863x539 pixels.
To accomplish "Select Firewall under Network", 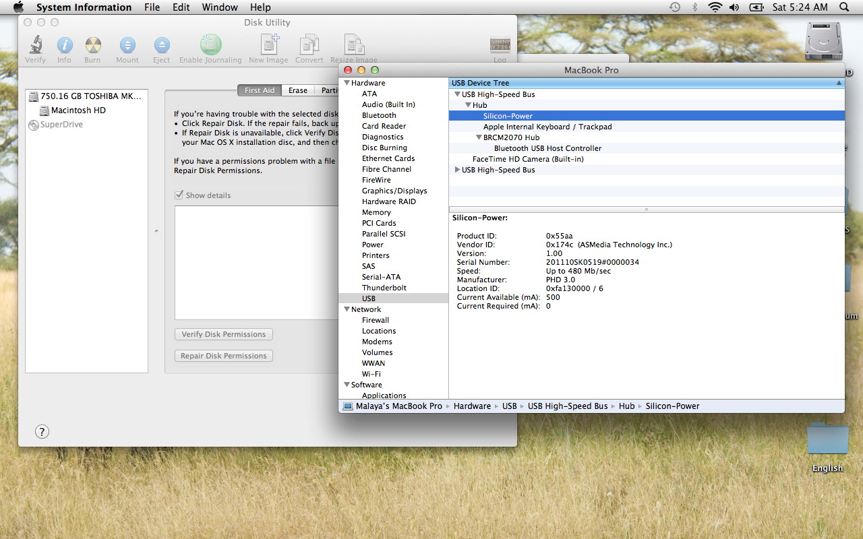I will pos(376,320).
